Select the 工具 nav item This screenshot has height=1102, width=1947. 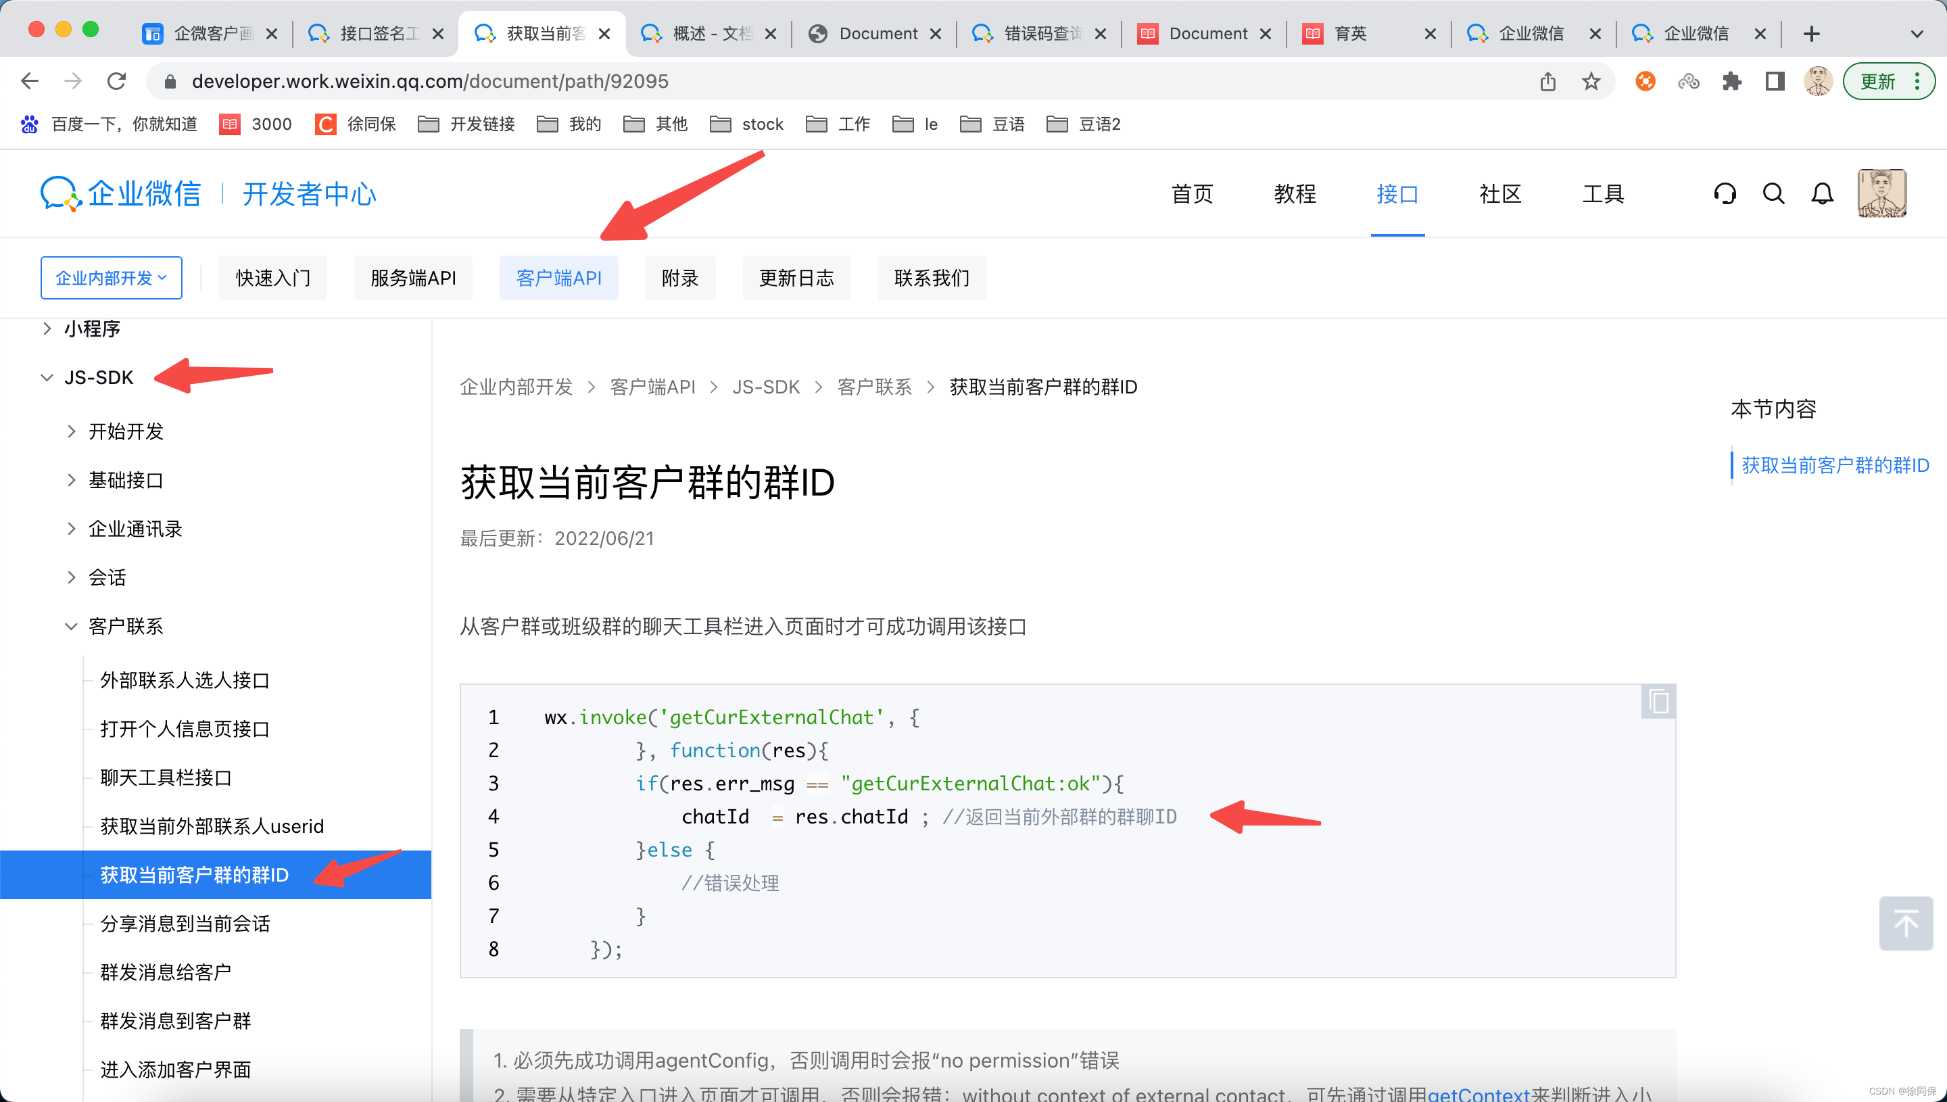(1604, 194)
